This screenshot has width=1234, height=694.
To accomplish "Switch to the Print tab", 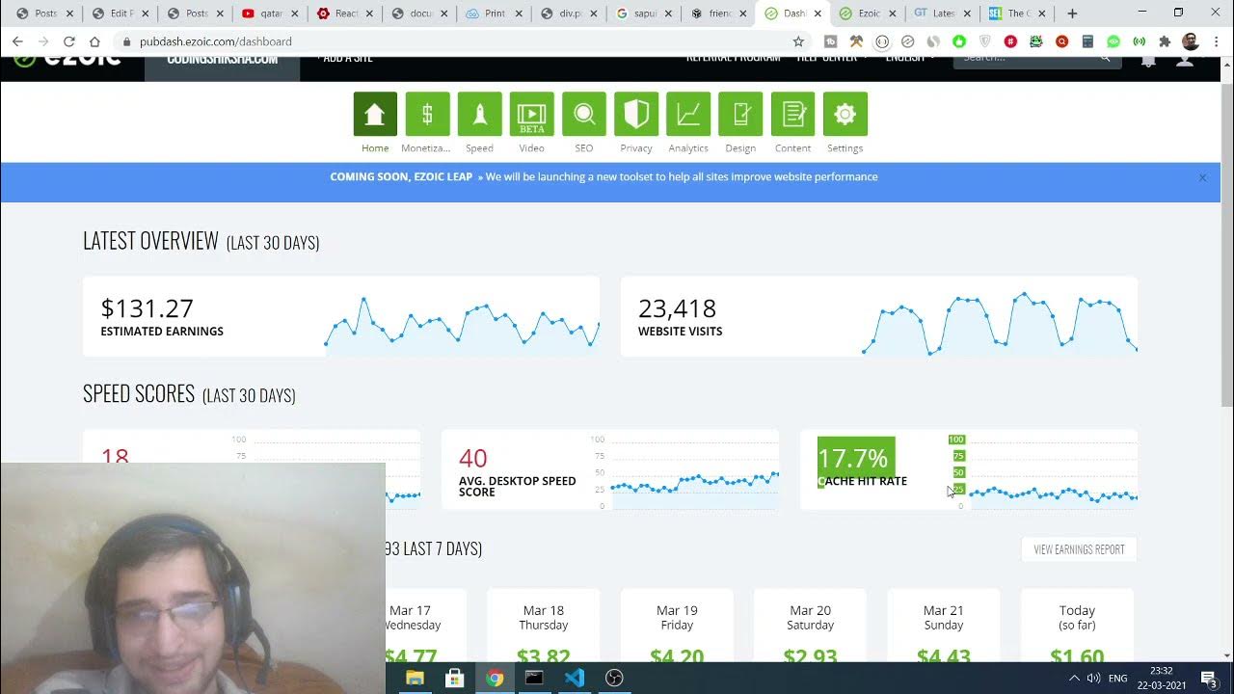I will 494,13.
